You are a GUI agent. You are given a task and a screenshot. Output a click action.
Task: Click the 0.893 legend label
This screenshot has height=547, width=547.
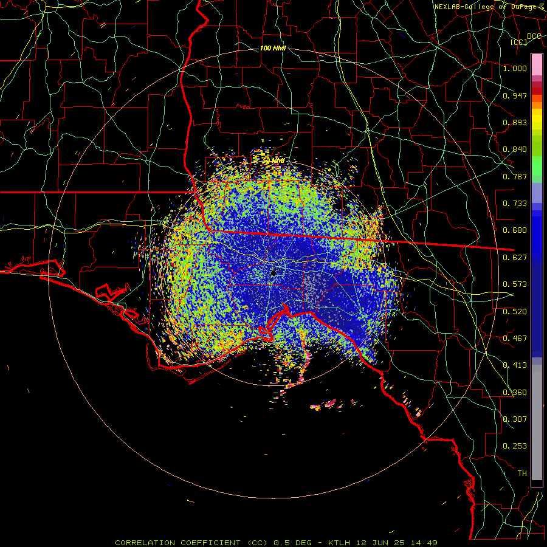(x=515, y=122)
